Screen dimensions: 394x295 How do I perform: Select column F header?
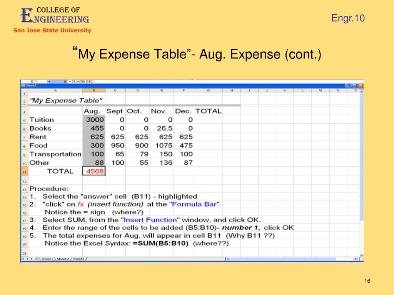[x=184, y=90]
